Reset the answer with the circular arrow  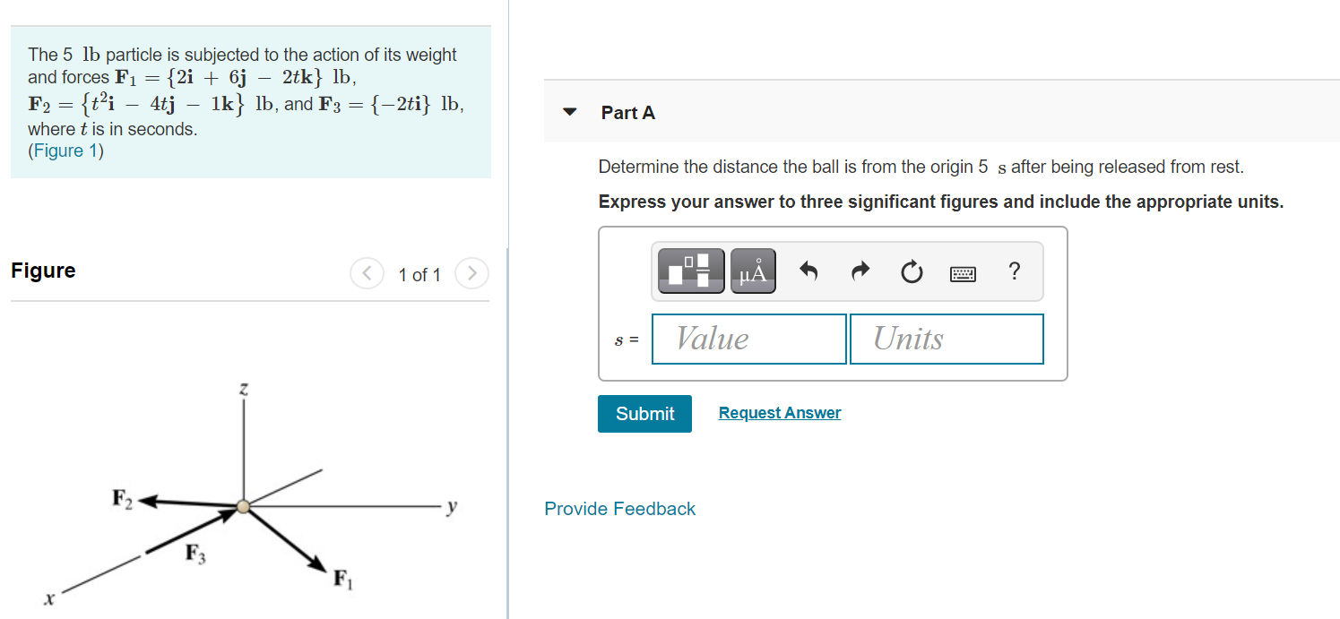point(911,271)
